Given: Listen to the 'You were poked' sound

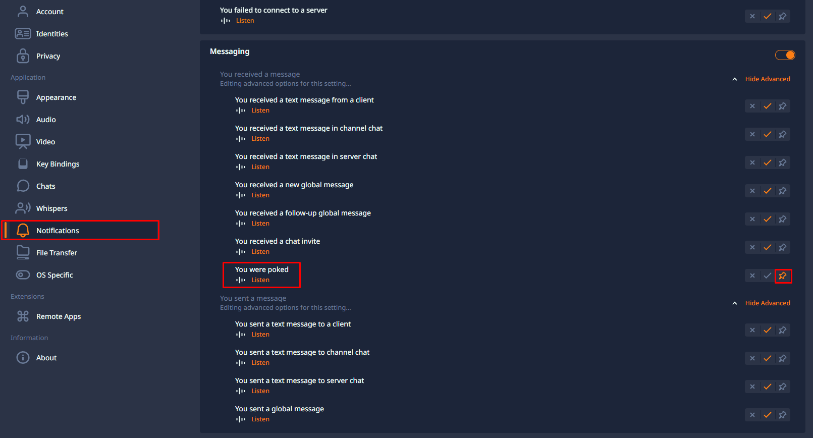Looking at the screenshot, I should [x=260, y=280].
